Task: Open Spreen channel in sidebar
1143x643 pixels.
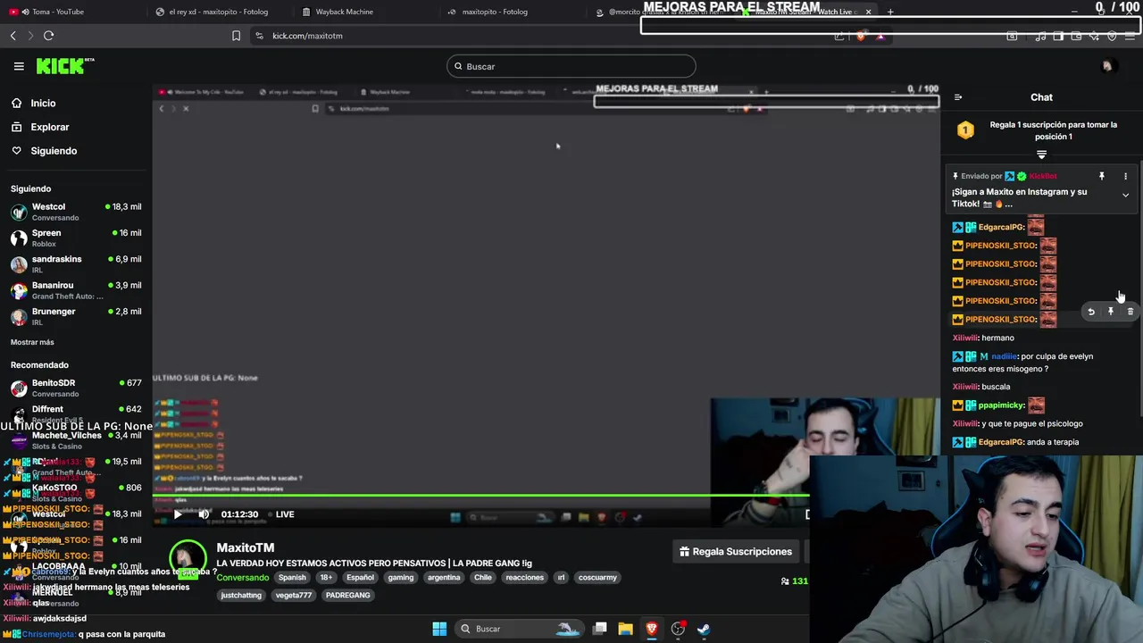Action: [x=76, y=238]
